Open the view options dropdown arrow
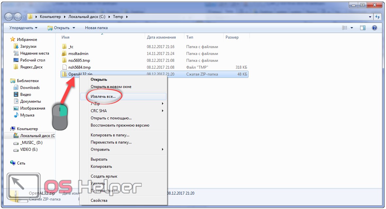The width and height of the screenshot is (386, 209). pos(352,28)
